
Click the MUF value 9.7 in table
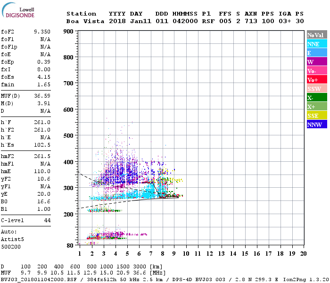[25, 273]
